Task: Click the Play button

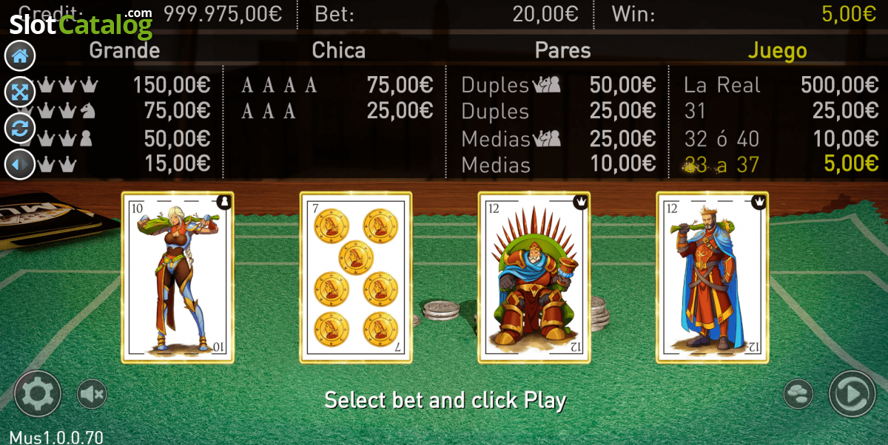Action: (852, 394)
